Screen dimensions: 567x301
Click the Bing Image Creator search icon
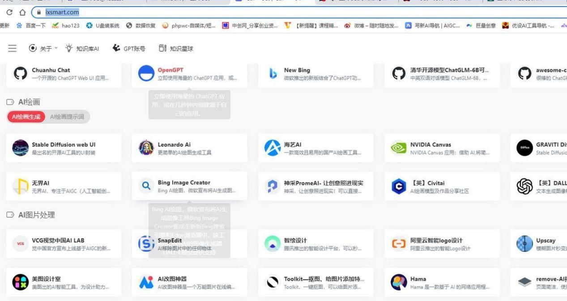pos(146,186)
